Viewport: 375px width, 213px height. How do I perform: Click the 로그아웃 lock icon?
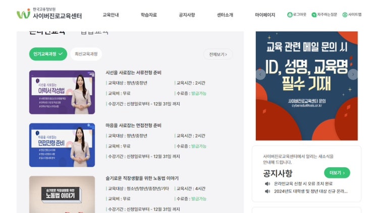[290, 15]
